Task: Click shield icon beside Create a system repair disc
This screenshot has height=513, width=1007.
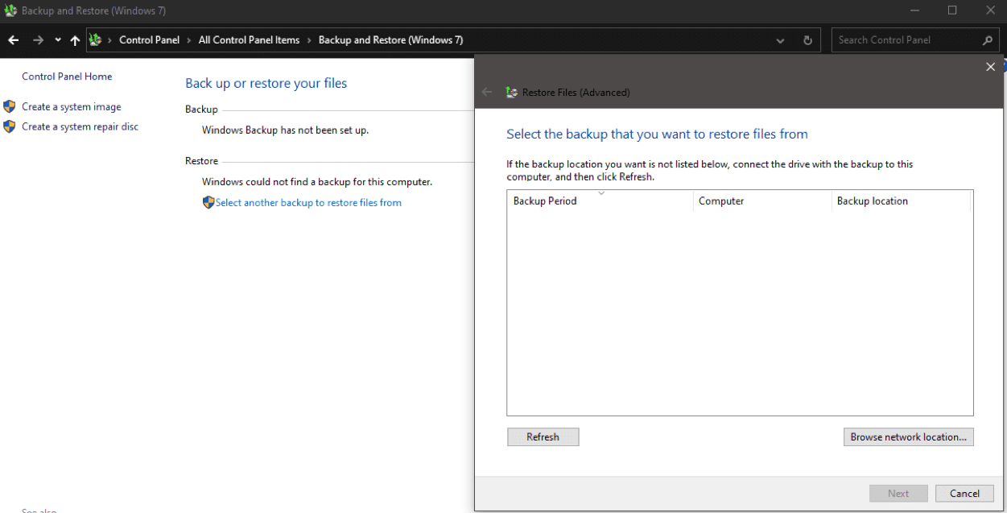Action: coord(10,126)
